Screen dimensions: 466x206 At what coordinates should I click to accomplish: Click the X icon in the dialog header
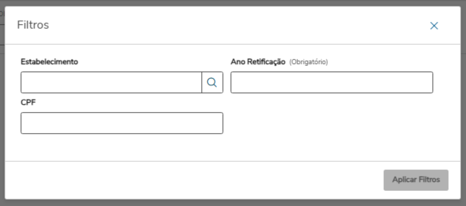click(x=434, y=26)
